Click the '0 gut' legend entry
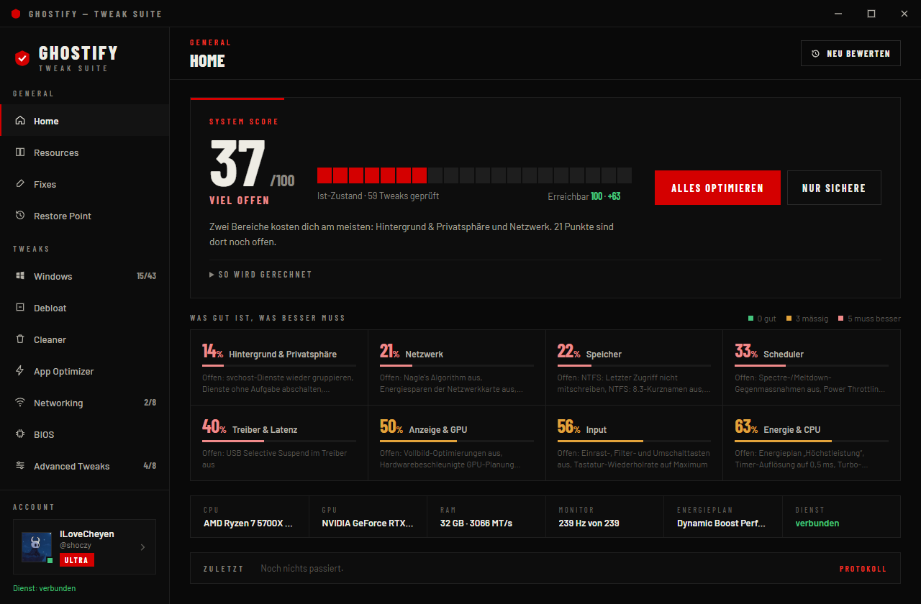The width and height of the screenshot is (921, 604). [763, 319]
